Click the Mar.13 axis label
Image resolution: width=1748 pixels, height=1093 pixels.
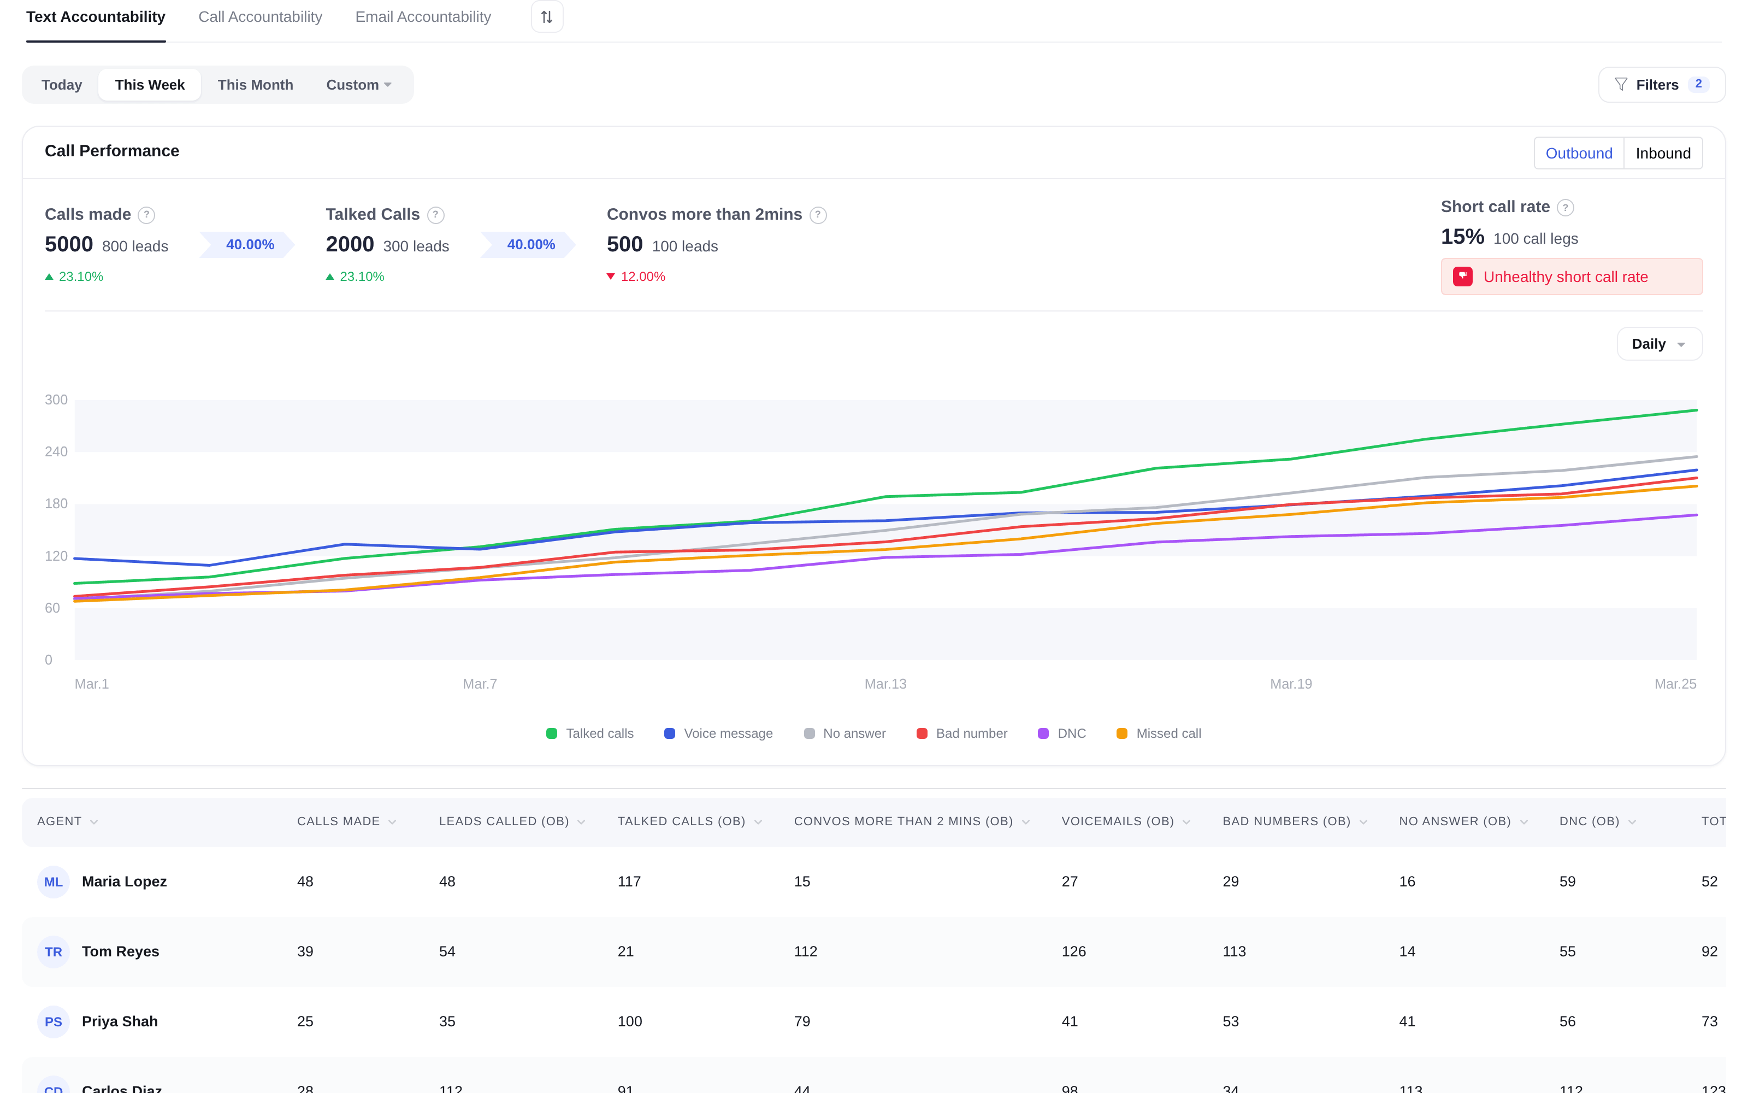885,684
